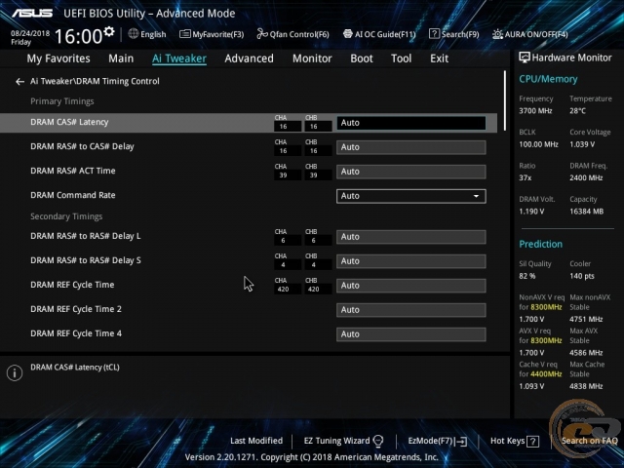Click the globe language icon
Screen dimensions: 624x468
tap(134, 34)
